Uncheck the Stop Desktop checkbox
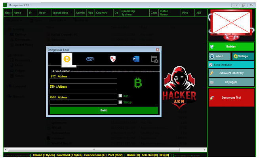The width and height of the screenshot is (259, 158). click(x=211, y=64)
